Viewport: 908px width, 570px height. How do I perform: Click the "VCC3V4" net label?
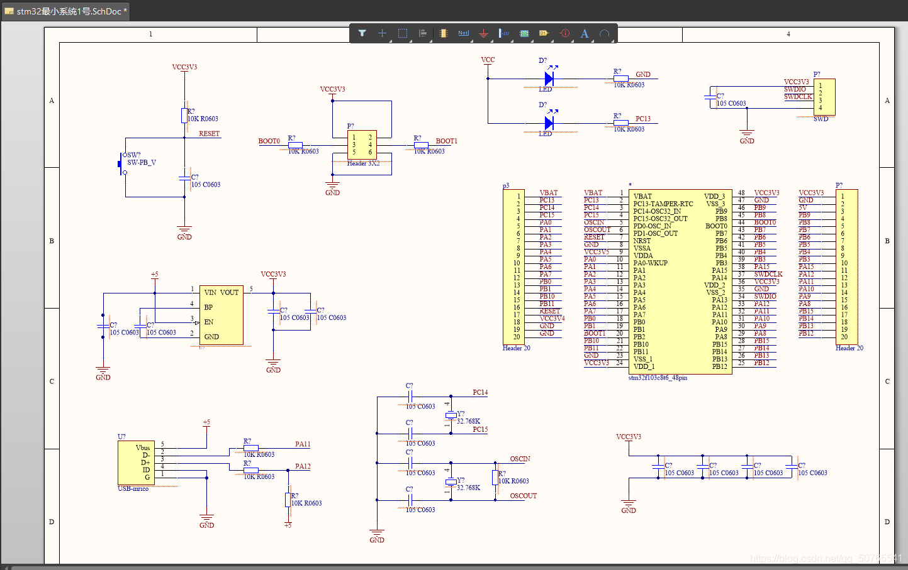point(552,318)
